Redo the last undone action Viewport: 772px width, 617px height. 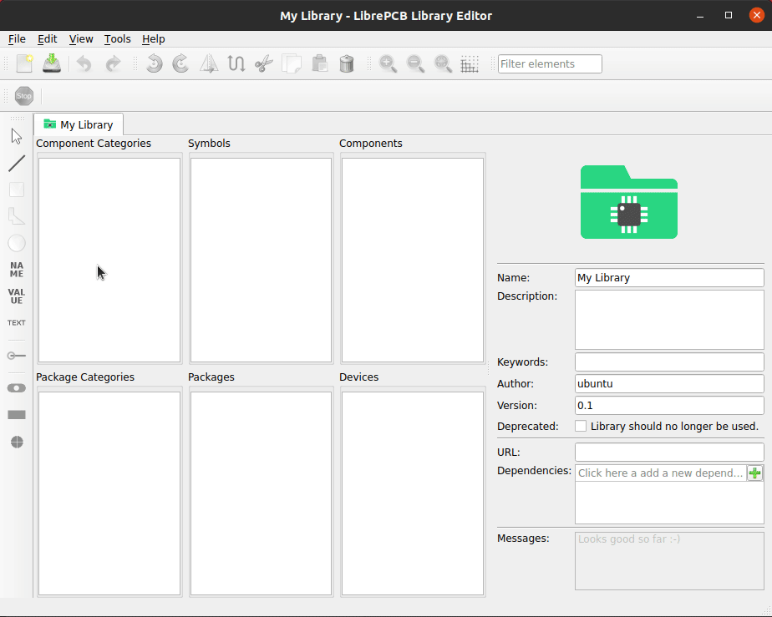click(114, 64)
